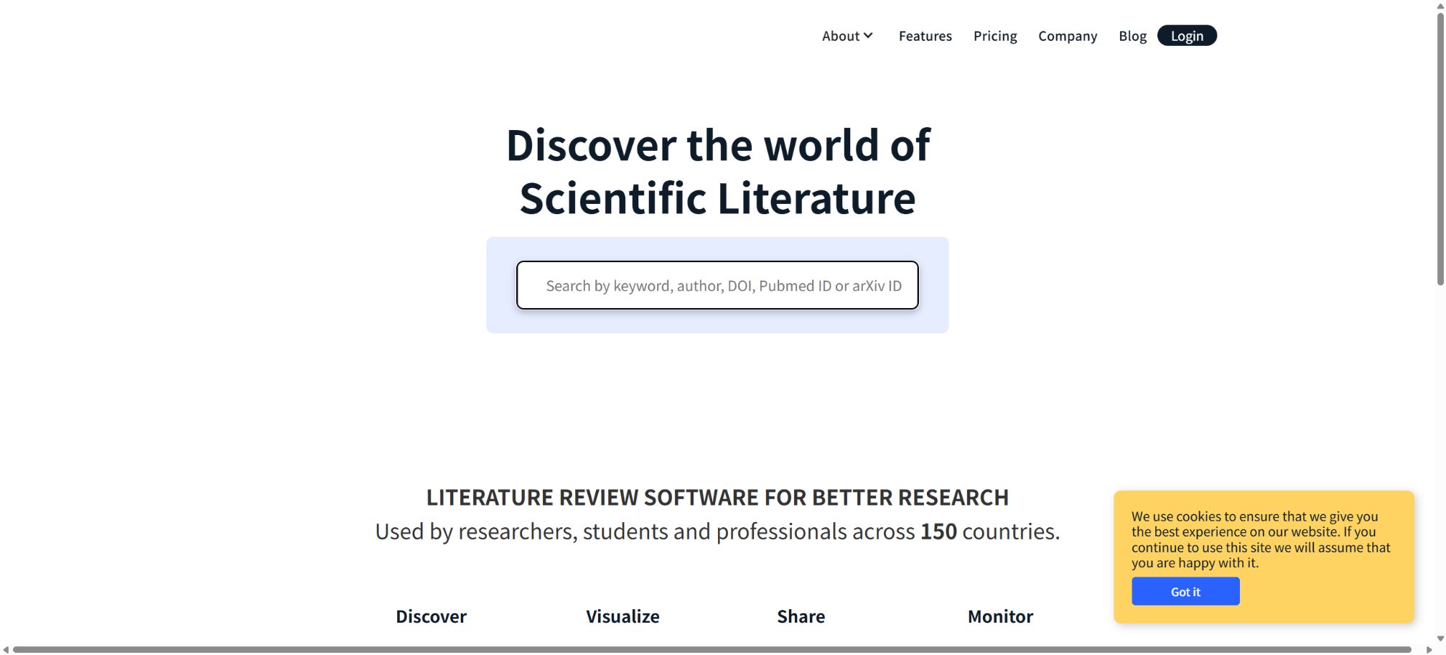The image size is (1446, 655).
Task: Click the scroll right arrow
Action: 1429,650
